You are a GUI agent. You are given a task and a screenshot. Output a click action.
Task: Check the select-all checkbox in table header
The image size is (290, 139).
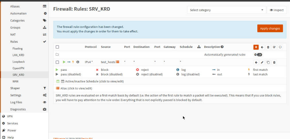tap(57, 47)
